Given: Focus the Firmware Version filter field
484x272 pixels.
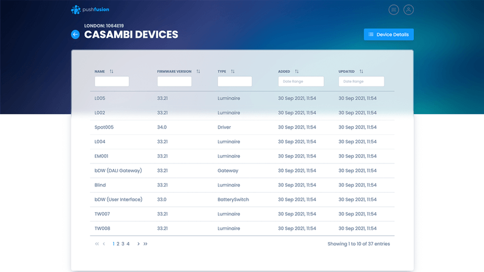Looking at the screenshot, I should [175, 81].
